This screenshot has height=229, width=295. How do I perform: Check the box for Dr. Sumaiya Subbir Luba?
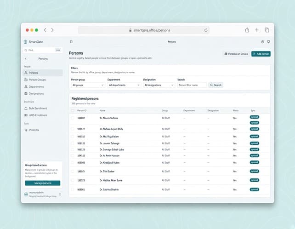73,149
